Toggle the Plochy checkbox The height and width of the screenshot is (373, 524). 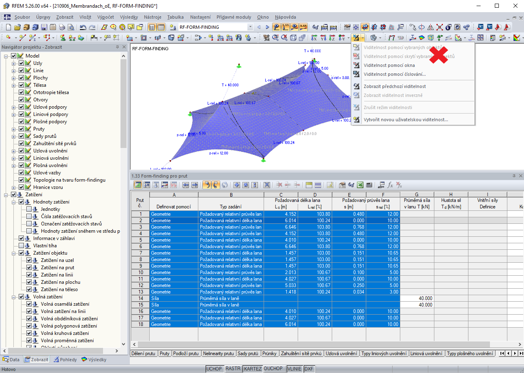[21, 78]
